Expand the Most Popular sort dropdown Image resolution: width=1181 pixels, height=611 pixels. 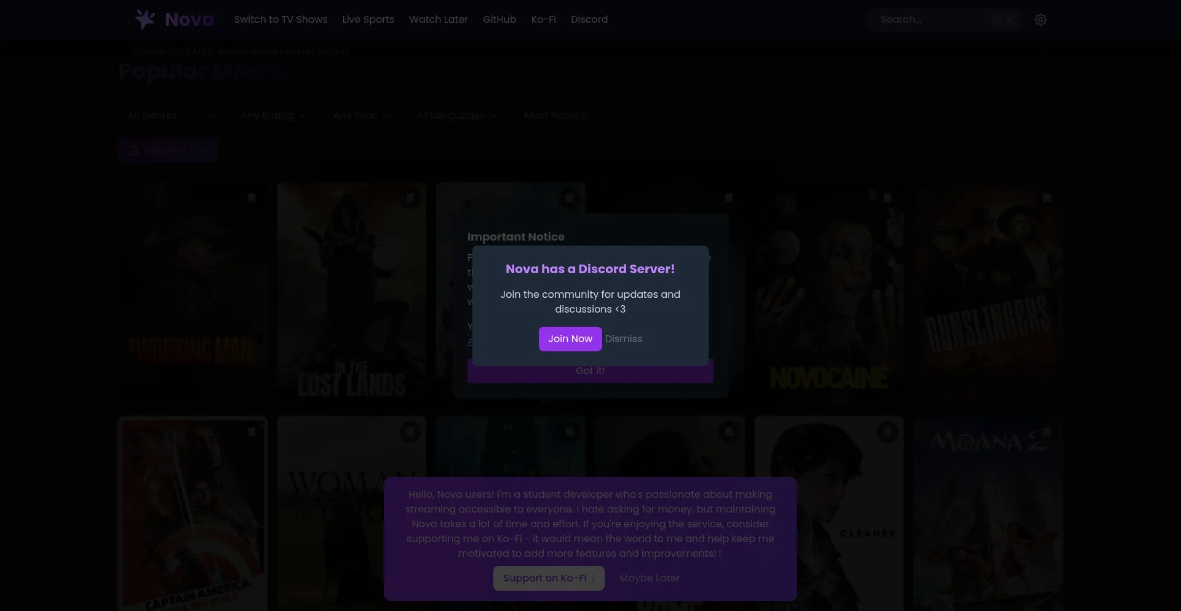coord(571,116)
